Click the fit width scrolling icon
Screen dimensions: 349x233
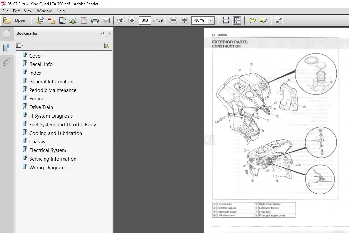226,20
